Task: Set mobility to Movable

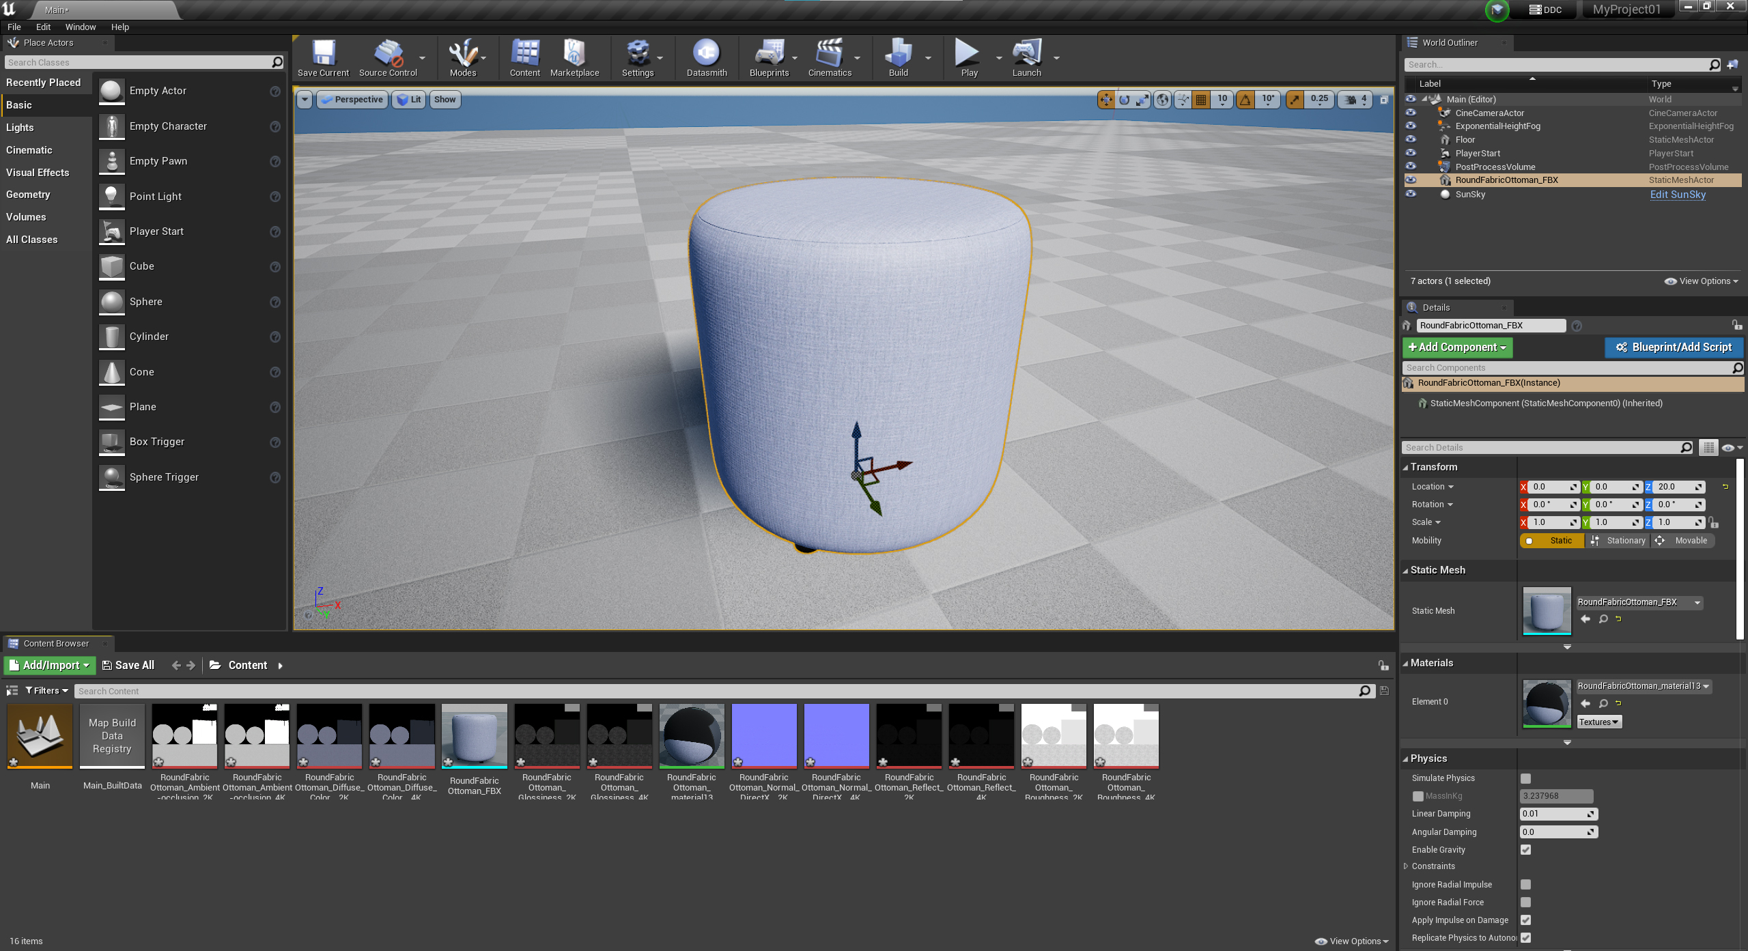Action: 1684,540
